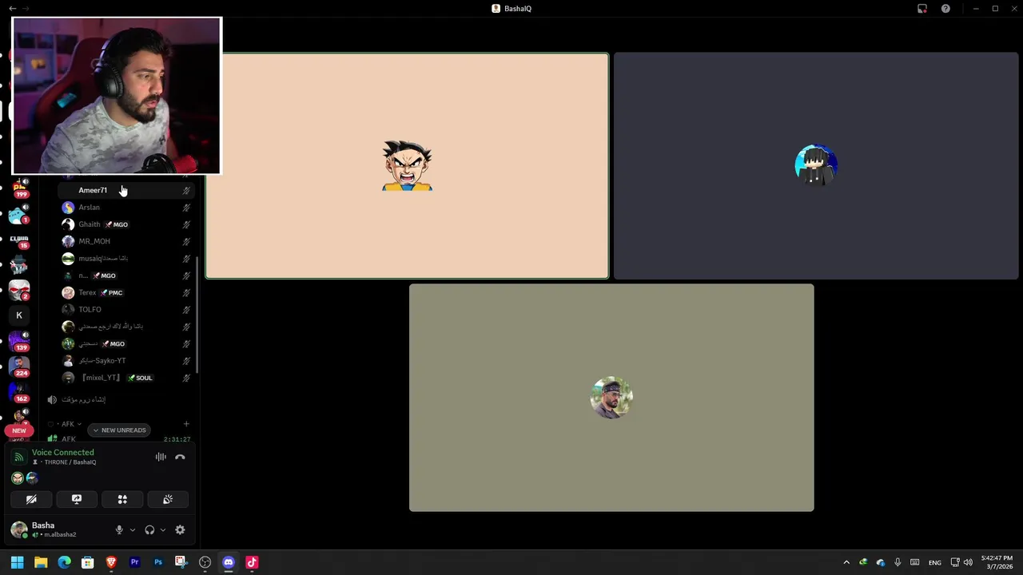Open File Explorer from taskbar
Image resolution: width=1023 pixels, height=575 pixels.
[41, 562]
